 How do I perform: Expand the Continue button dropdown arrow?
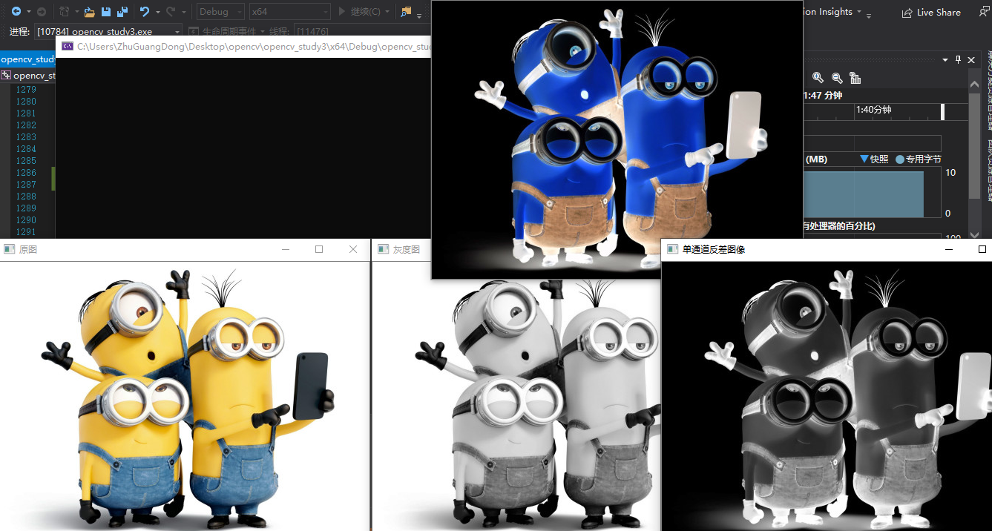click(387, 12)
